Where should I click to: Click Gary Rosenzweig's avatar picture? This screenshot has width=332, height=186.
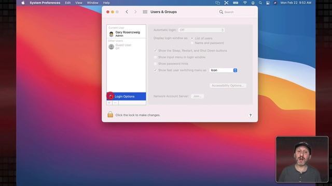[112, 34]
